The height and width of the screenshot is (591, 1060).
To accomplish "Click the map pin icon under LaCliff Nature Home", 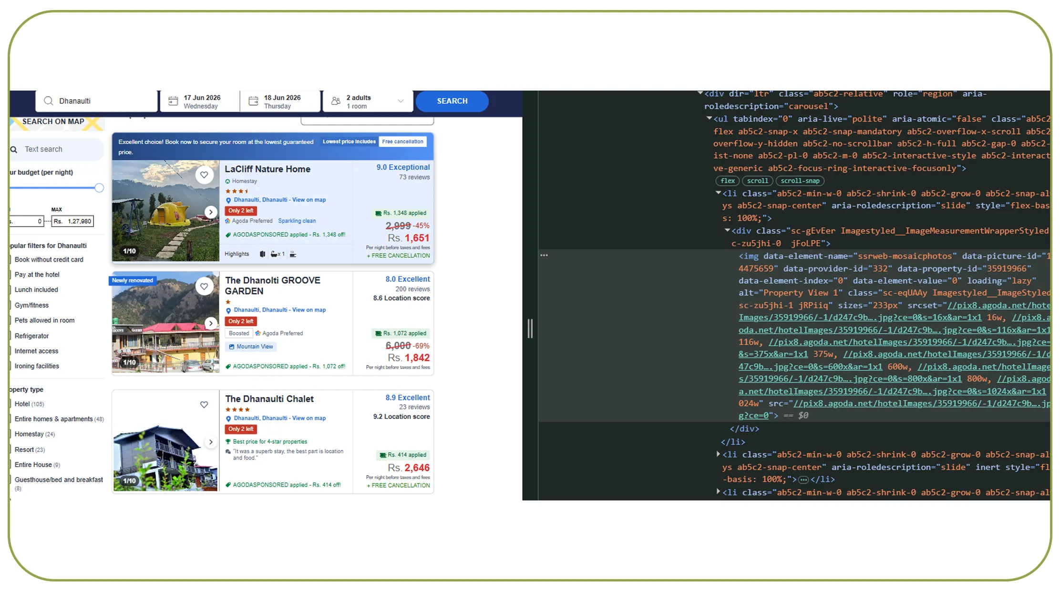I will tap(228, 201).
